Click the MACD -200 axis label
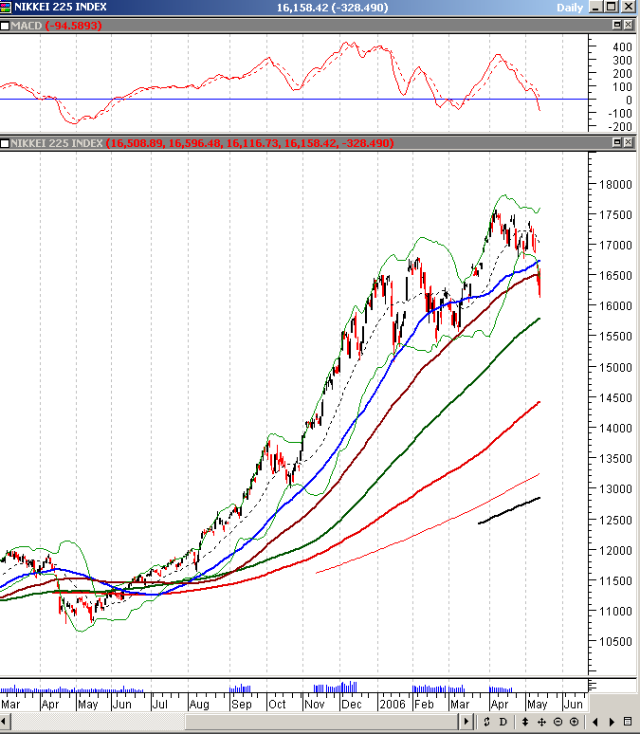This screenshot has width=640, height=734. click(x=619, y=126)
